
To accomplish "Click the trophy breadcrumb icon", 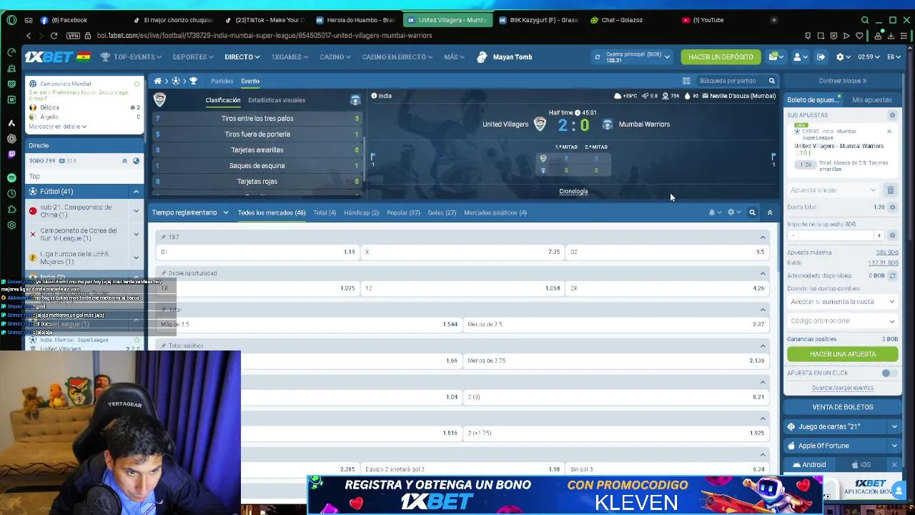I will [193, 81].
